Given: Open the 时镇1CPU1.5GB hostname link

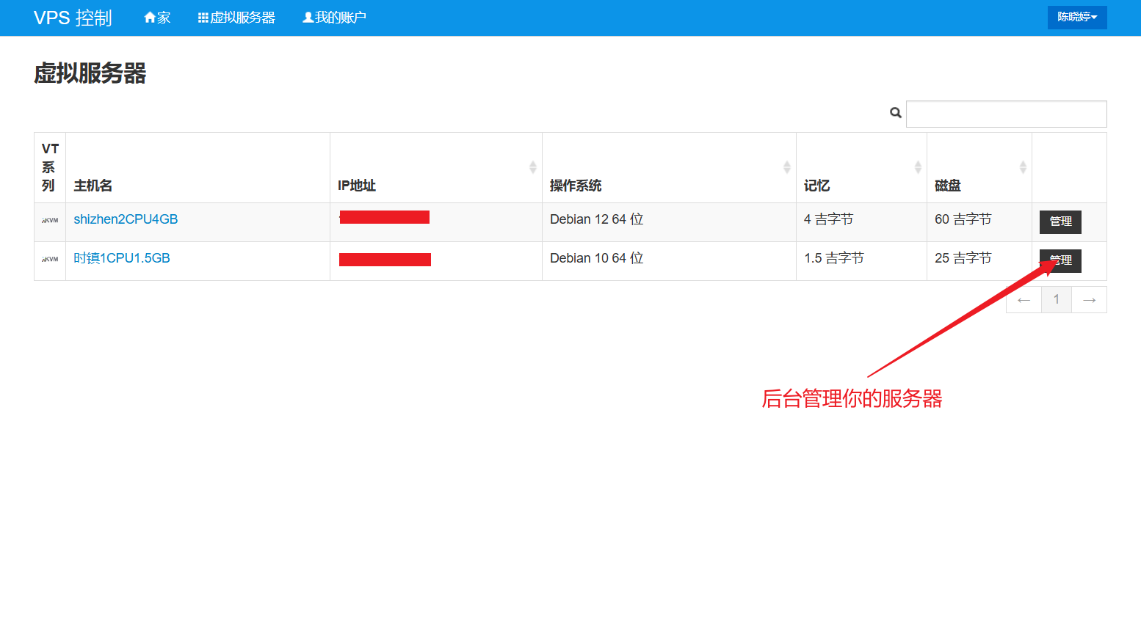Looking at the screenshot, I should (x=122, y=258).
